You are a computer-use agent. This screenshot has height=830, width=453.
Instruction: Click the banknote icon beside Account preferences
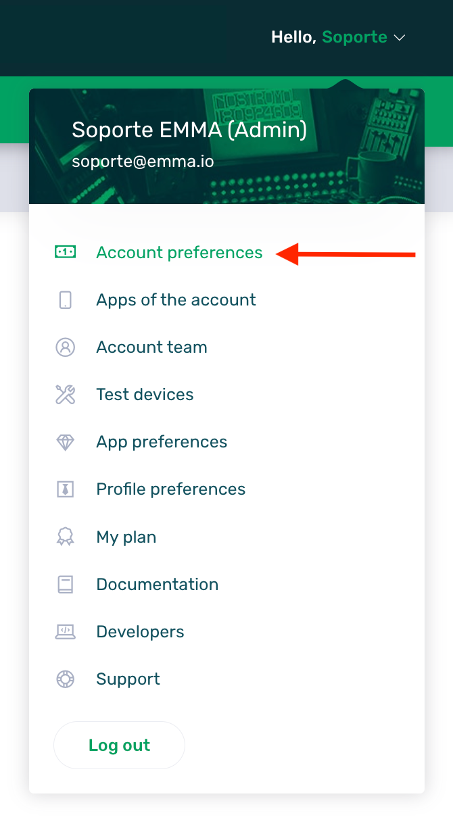pyautogui.click(x=65, y=252)
